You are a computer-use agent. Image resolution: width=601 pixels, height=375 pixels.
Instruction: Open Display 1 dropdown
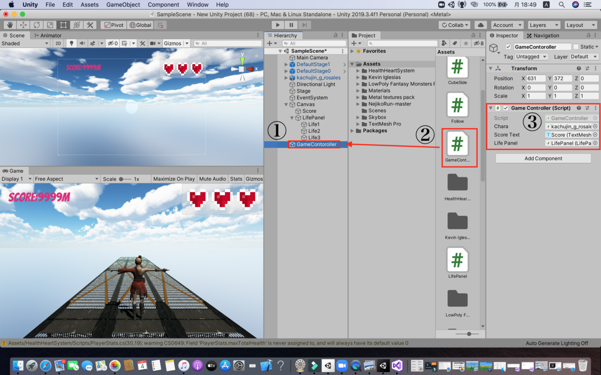16,179
